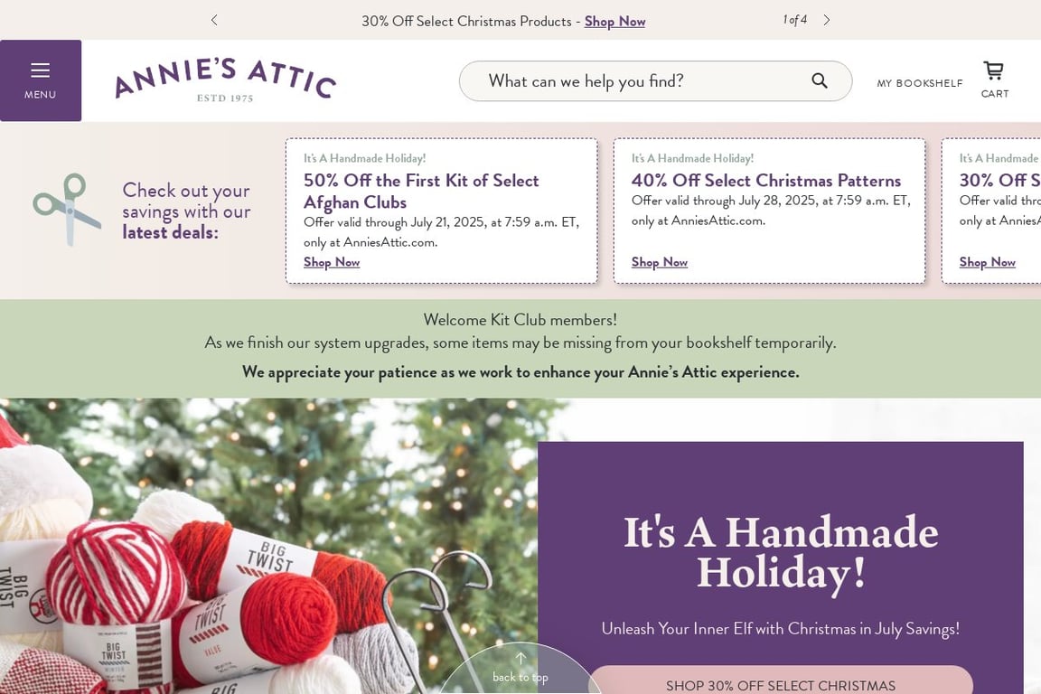Advance the promo banner with the right chevron
This screenshot has height=694, width=1041.
[826, 20]
